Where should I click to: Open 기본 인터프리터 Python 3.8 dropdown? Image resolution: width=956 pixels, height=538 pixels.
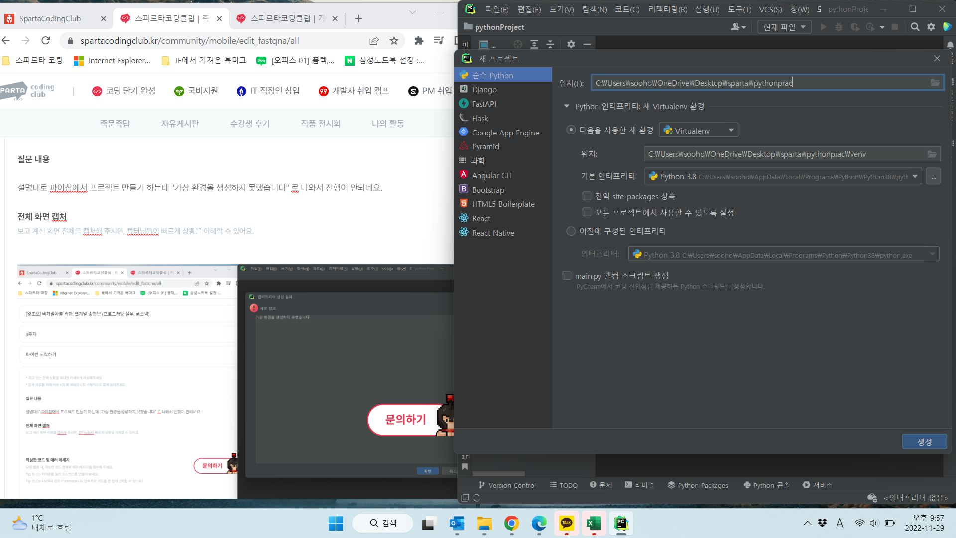pos(783,176)
